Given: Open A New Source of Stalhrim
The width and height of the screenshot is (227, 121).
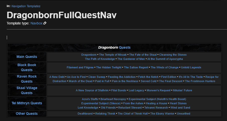Looking at the screenshot, I should tap(92, 90).
